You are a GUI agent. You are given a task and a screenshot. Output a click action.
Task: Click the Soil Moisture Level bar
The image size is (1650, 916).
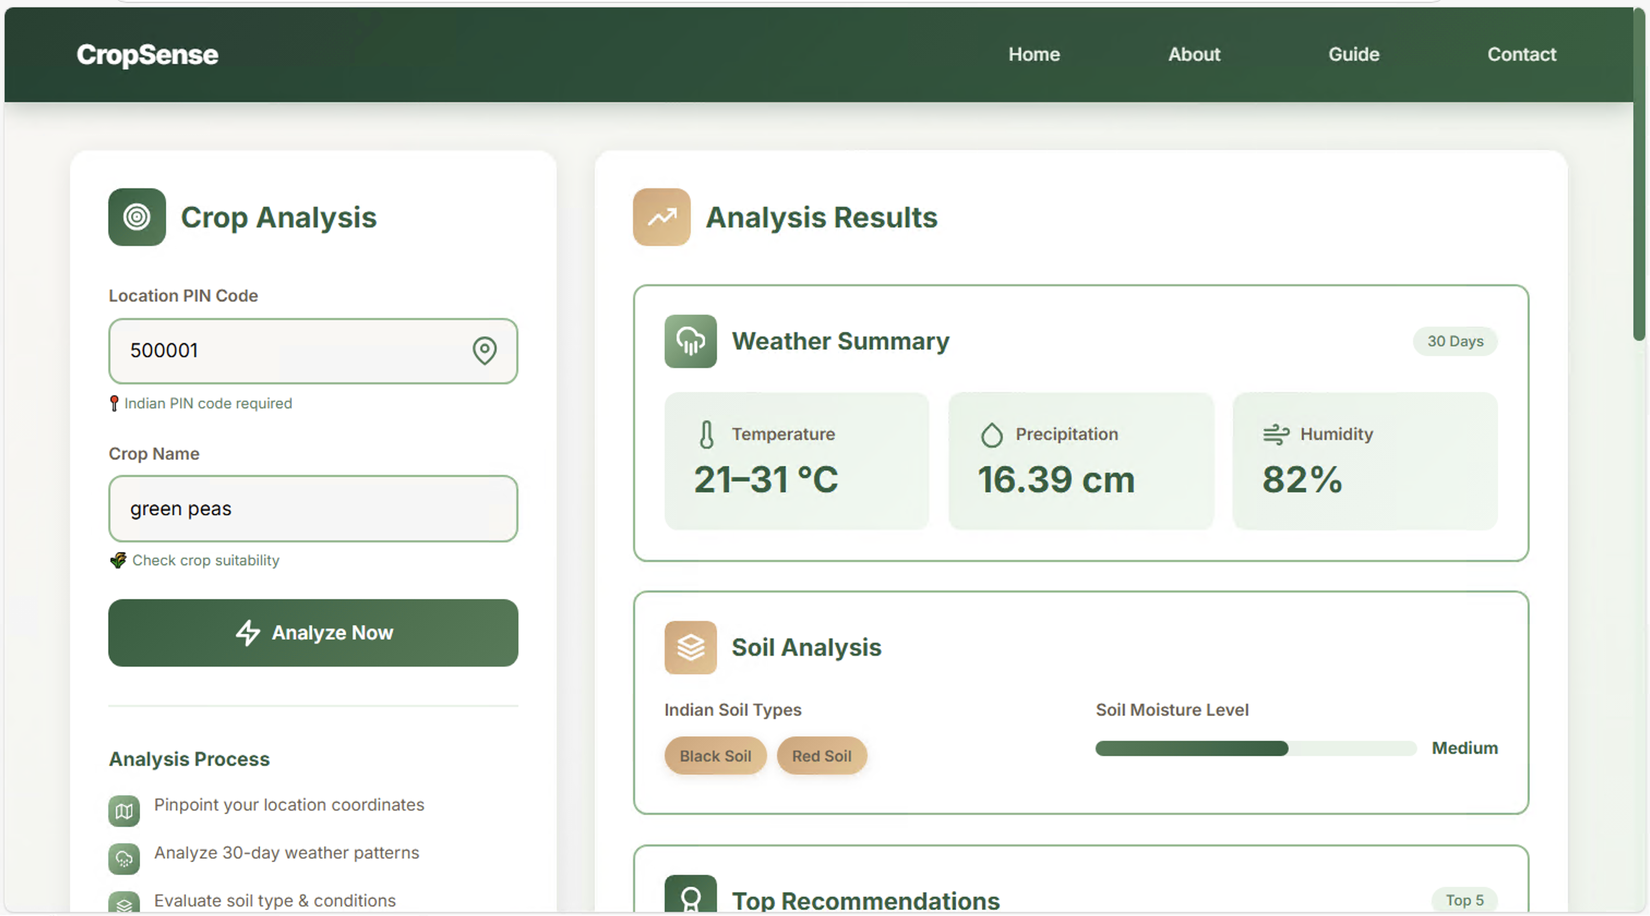1255,748
